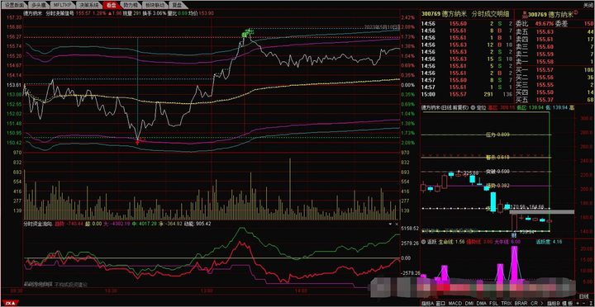The height and width of the screenshot is (307, 595).
Task: Open dropdown arrow on 分时资金流向 panel
Action: coord(390,224)
